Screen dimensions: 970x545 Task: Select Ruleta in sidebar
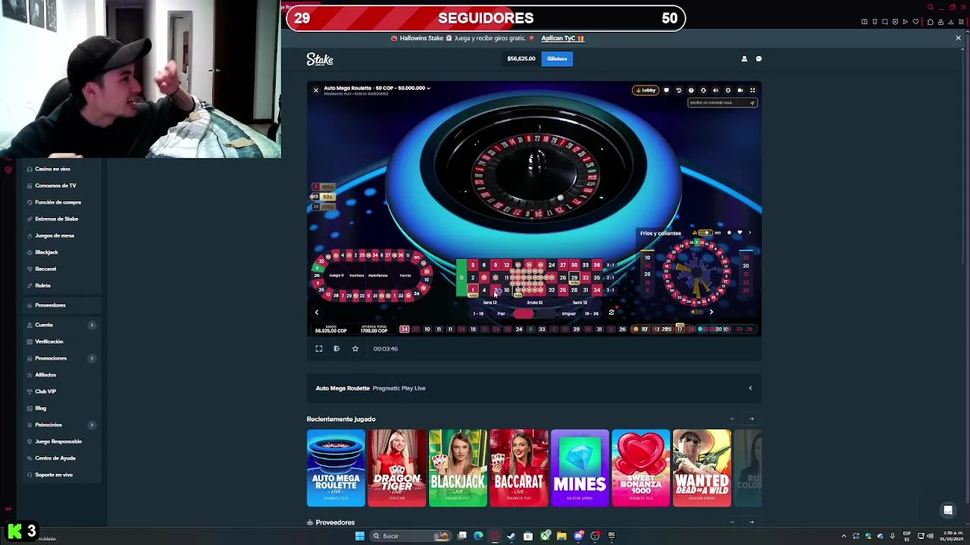[x=42, y=285]
